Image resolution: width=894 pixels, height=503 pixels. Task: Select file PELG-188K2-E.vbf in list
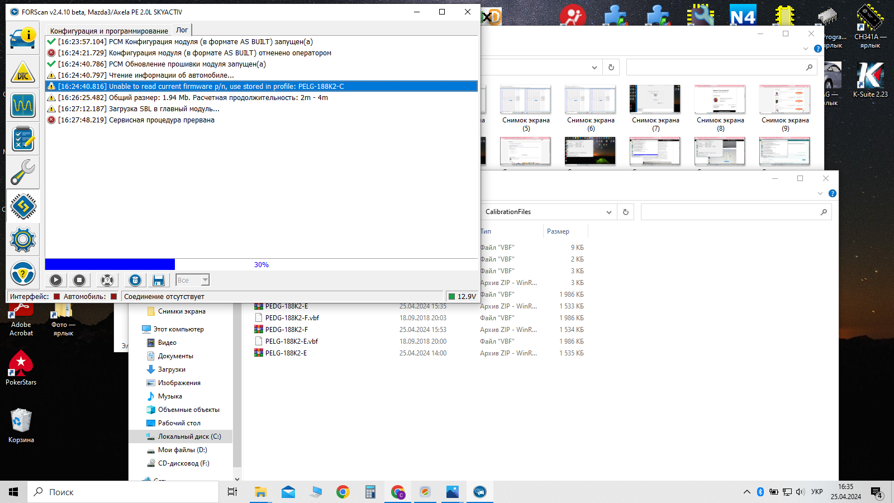pyautogui.click(x=291, y=341)
